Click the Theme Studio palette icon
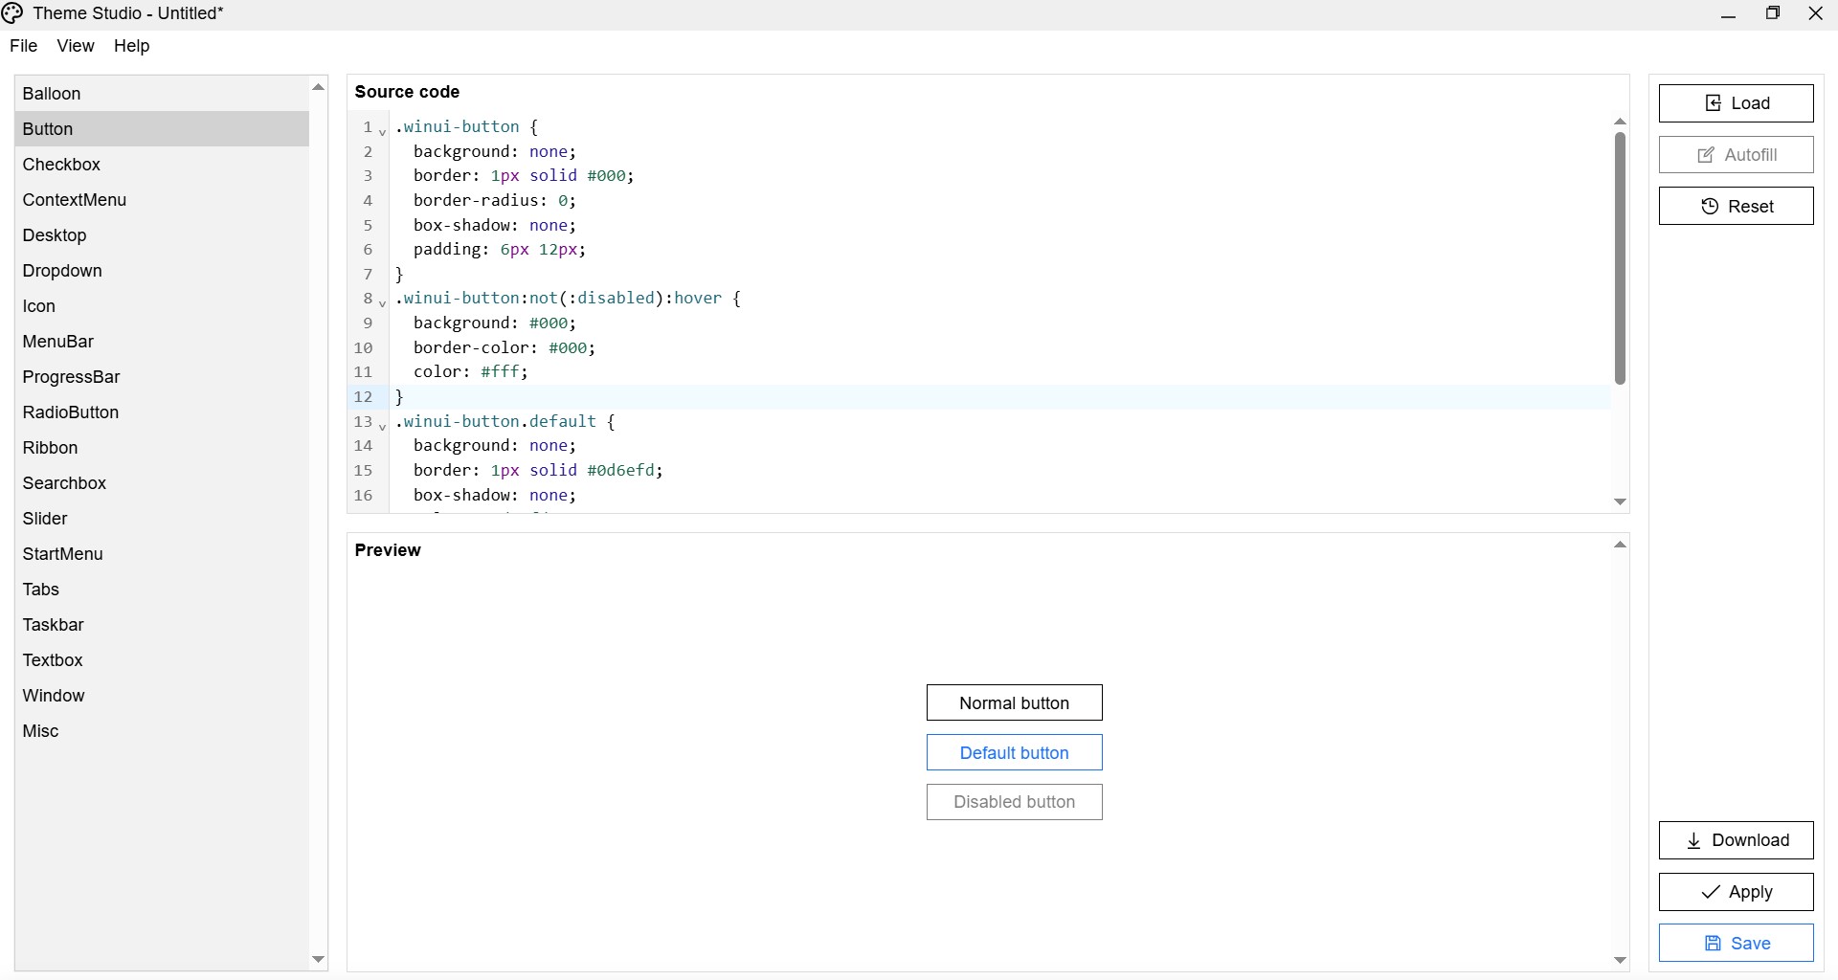 (12, 13)
